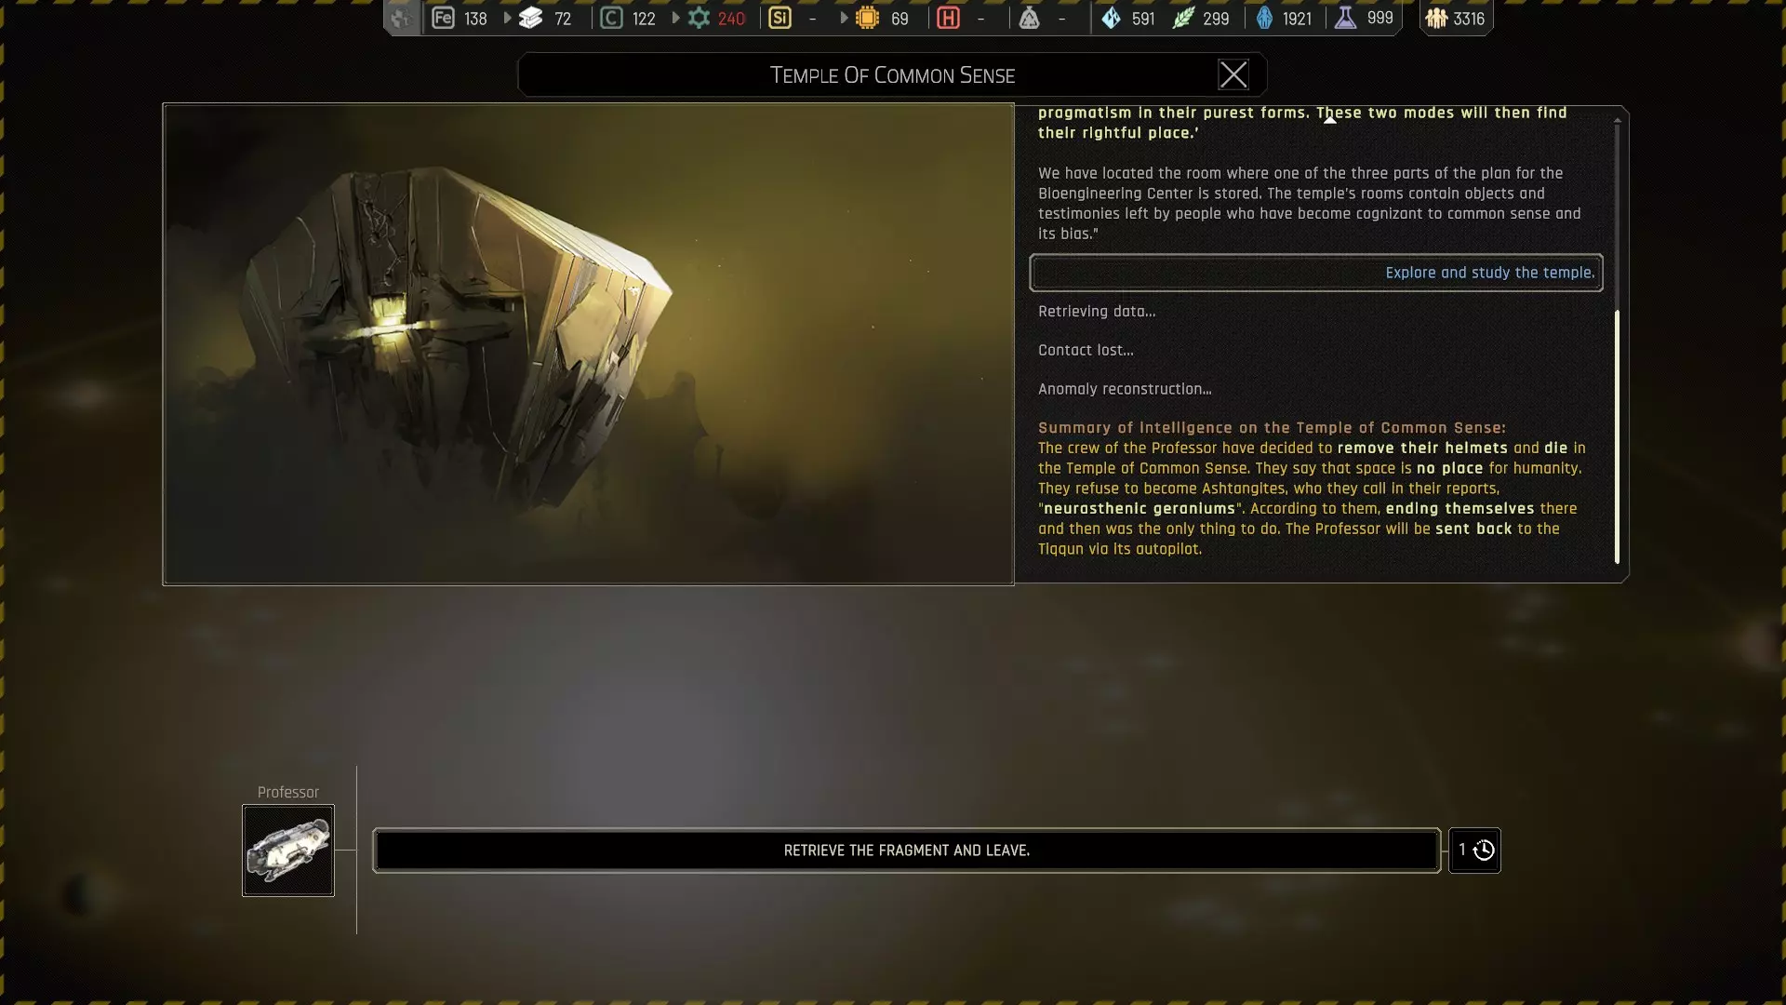
Task: Click the Silicon (Si) resource icon
Action: (x=780, y=18)
